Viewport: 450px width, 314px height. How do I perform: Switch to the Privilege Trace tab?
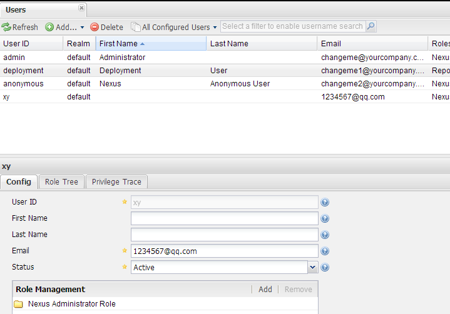point(116,182)
